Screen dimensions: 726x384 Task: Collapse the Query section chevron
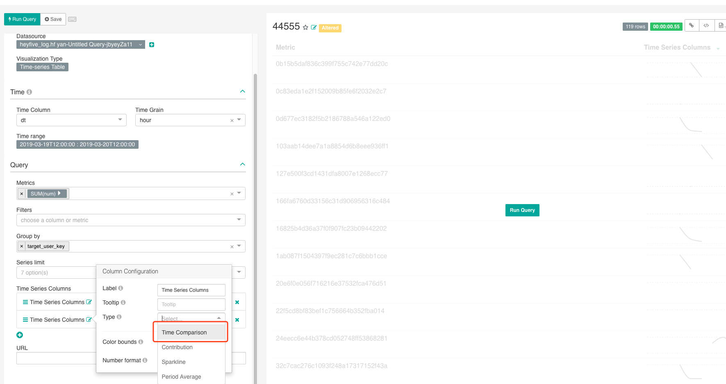click(242, 164)
